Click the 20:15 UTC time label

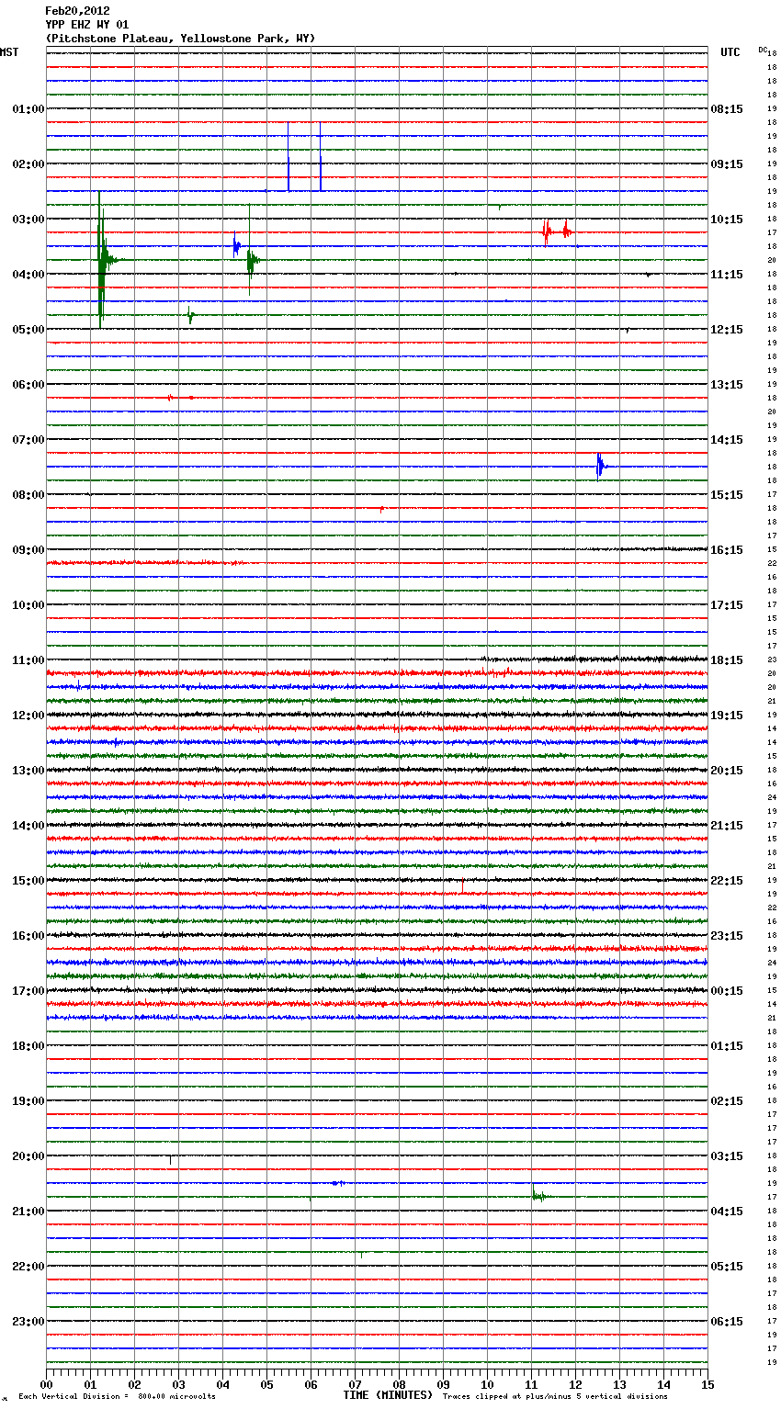[x=727, y=771]
